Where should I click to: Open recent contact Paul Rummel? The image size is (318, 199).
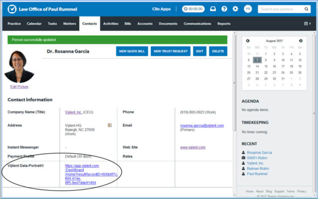[257, 174]
